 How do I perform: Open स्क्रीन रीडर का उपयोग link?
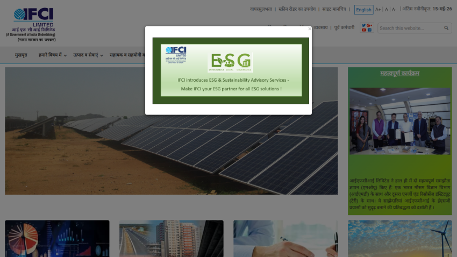pyautogui.click(x=297, y=9)
